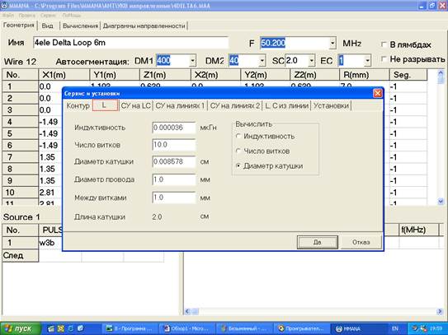Open the СУ на LC tab
448x335 pixels.
coord(135,106)
